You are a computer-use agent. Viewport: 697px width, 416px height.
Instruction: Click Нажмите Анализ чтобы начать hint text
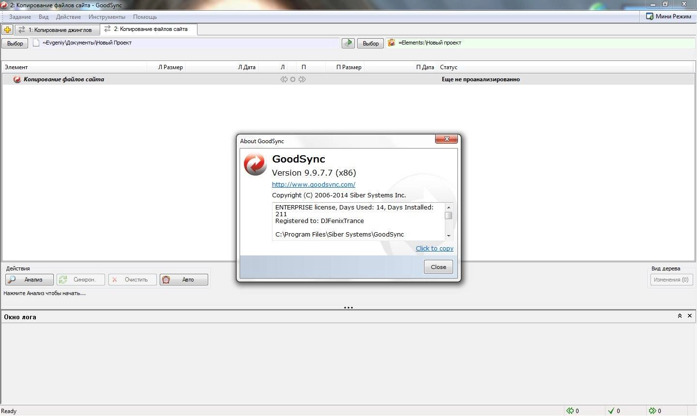45,293
